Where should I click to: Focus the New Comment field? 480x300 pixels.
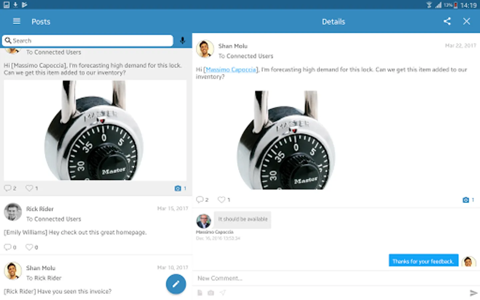point(336,278)
